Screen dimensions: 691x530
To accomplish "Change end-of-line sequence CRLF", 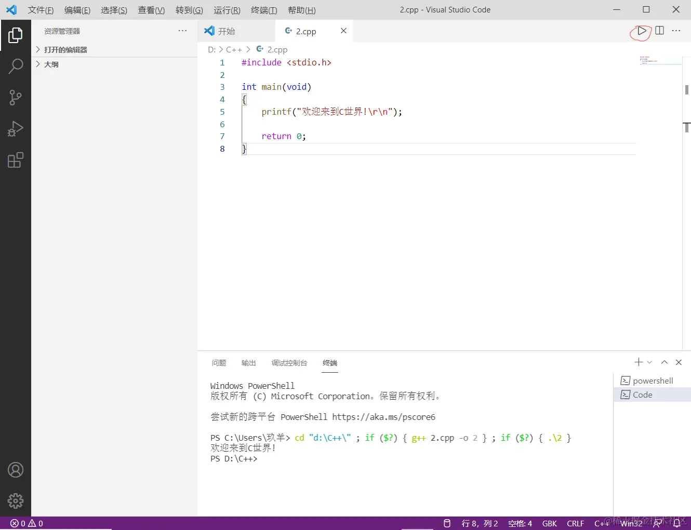I will pos(575,523).
